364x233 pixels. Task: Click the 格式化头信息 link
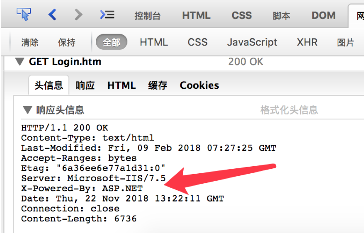[x=289, y=110]
